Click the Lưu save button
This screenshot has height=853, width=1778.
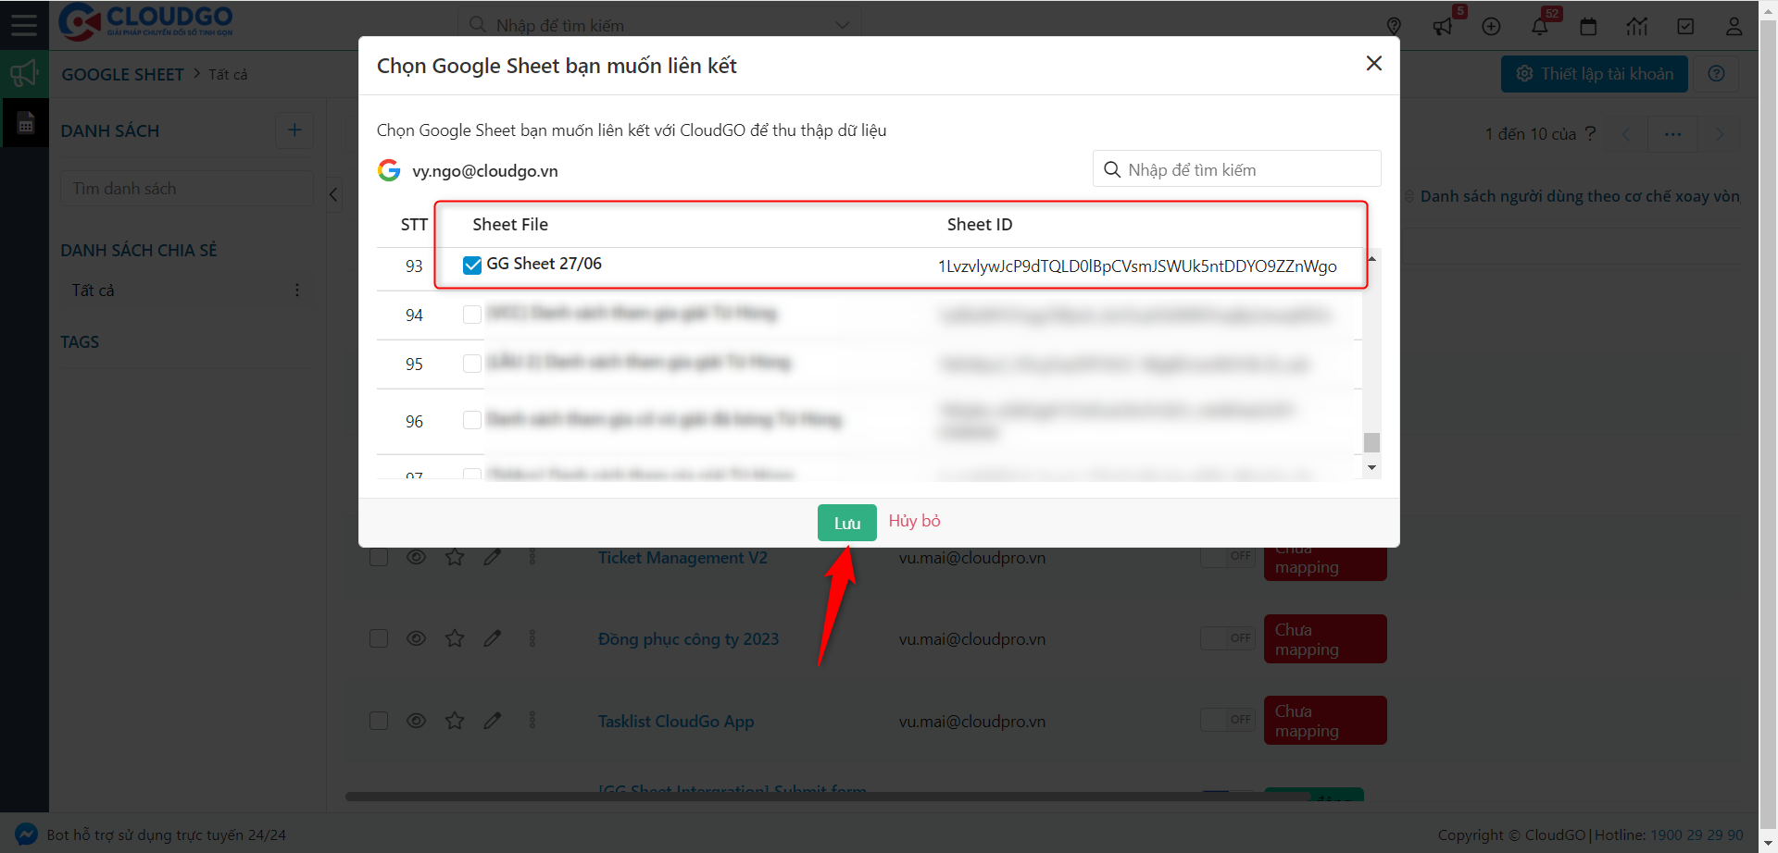(846, 523)
